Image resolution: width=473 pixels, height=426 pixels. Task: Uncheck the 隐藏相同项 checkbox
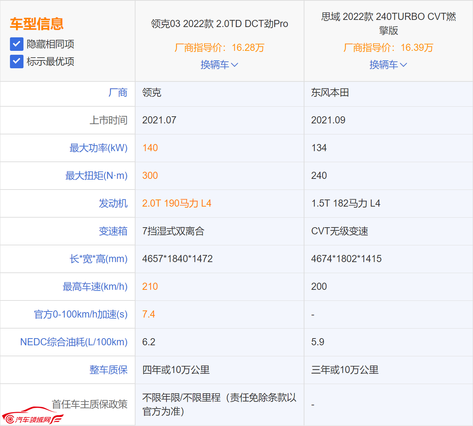click(17, 44)
